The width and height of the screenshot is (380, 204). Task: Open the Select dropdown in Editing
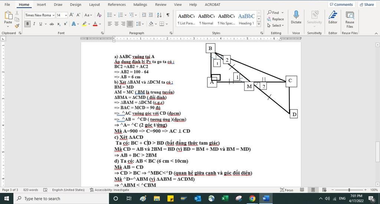[x=275, y=26]
